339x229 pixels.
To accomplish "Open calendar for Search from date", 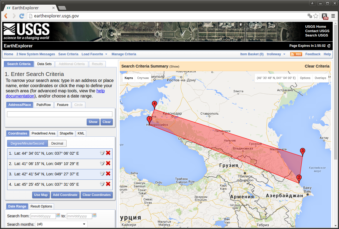I will point(58,215).
